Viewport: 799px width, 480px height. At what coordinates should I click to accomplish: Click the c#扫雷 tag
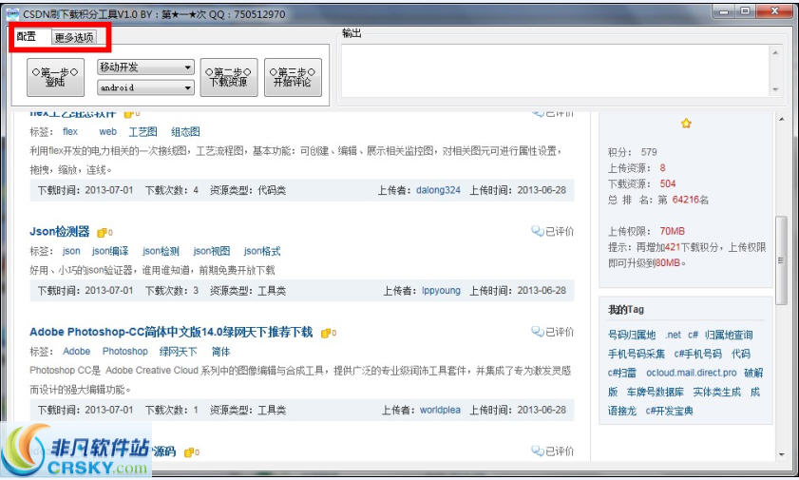(x=621, y=373)
